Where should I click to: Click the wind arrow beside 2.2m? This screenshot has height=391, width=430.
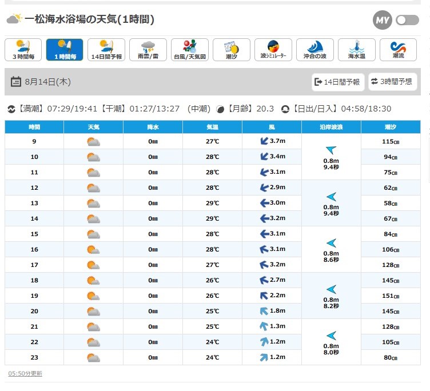(x=264, y=296)
